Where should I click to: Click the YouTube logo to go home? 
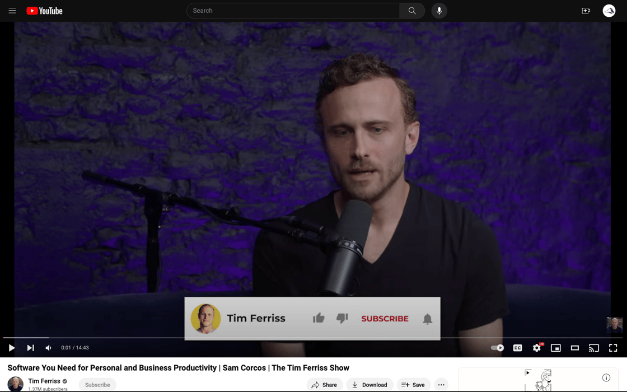click(x=45, y=11)
